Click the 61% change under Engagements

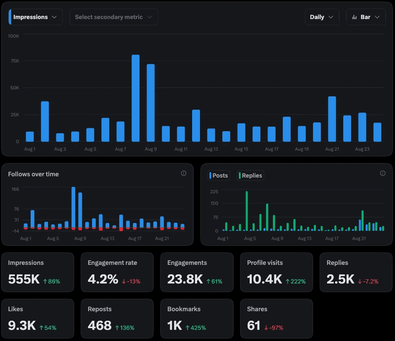[x=214, y=281]
